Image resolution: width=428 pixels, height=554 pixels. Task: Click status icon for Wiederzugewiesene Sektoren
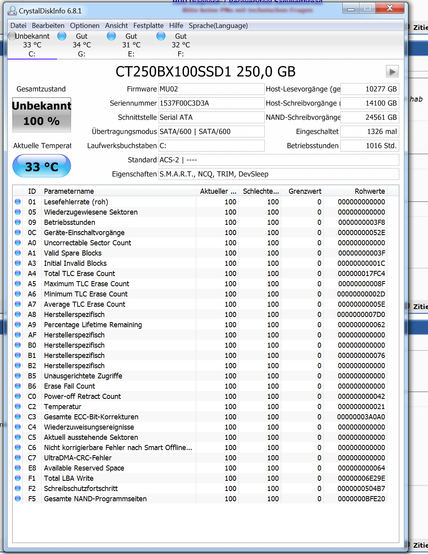coord(18,212)
